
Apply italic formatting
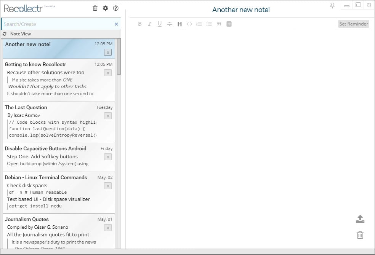[x=150, y=24]
